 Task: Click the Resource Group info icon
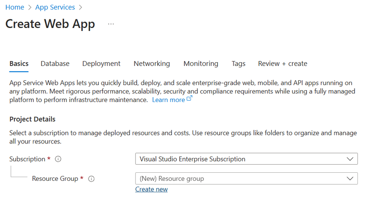tap(91, 179)
